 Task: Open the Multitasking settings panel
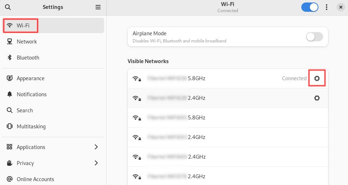point(31,127)
